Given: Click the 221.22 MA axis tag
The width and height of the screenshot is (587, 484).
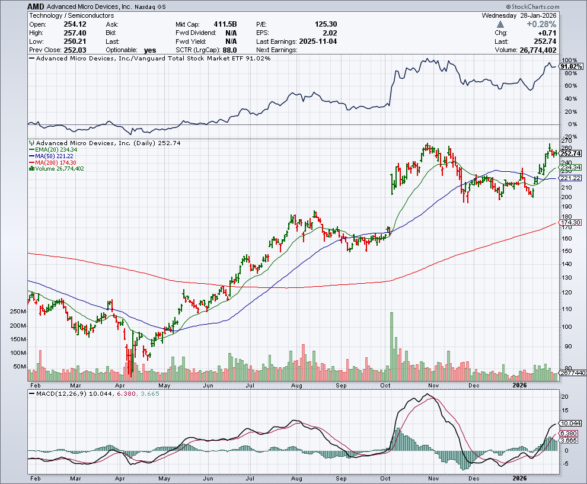Looking at the screenshot, I should tap(571, 178).
